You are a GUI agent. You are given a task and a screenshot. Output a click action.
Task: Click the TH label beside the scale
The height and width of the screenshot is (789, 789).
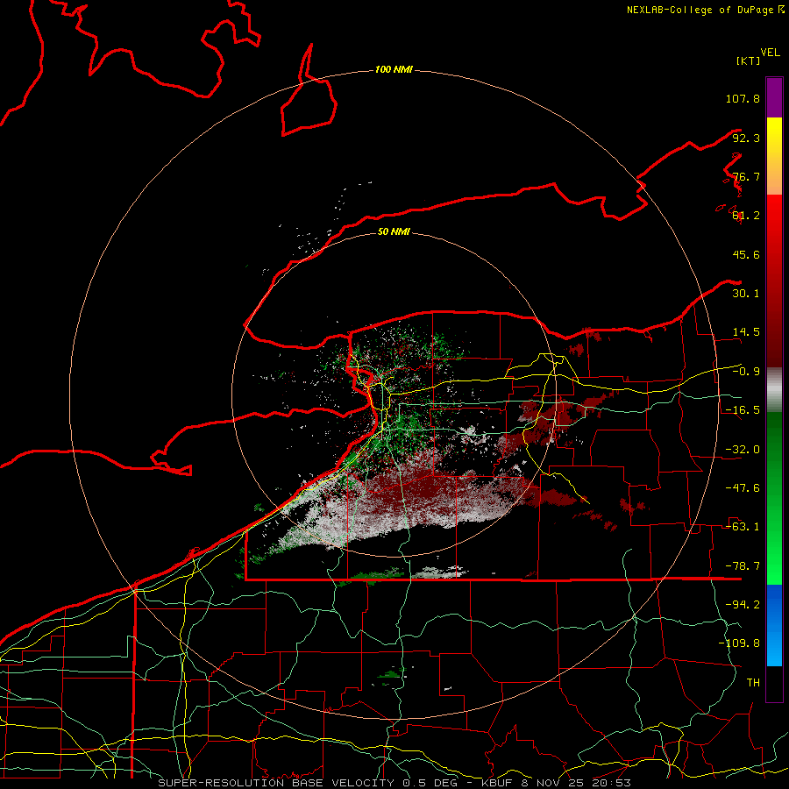pyautogui.click(x=753, y=683)
